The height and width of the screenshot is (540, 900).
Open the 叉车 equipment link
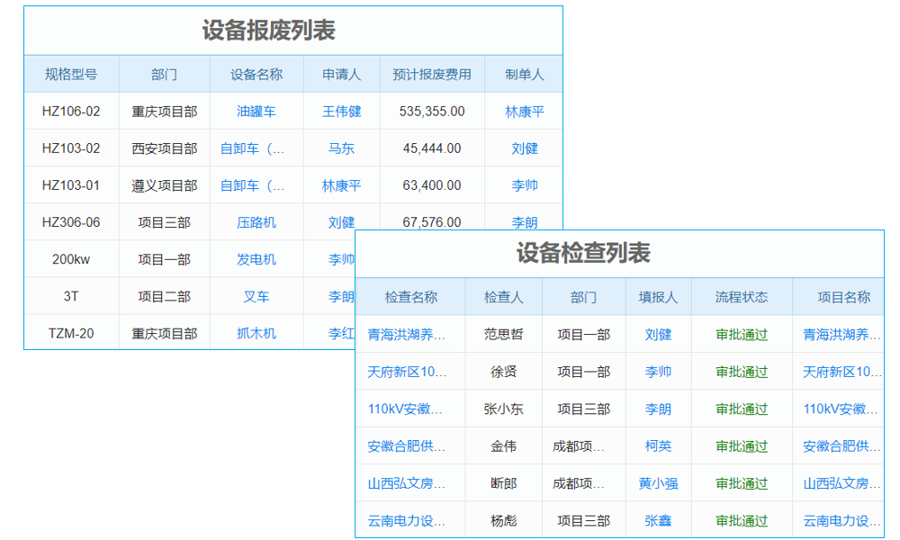pyautogui.click(x=256, y=295)
